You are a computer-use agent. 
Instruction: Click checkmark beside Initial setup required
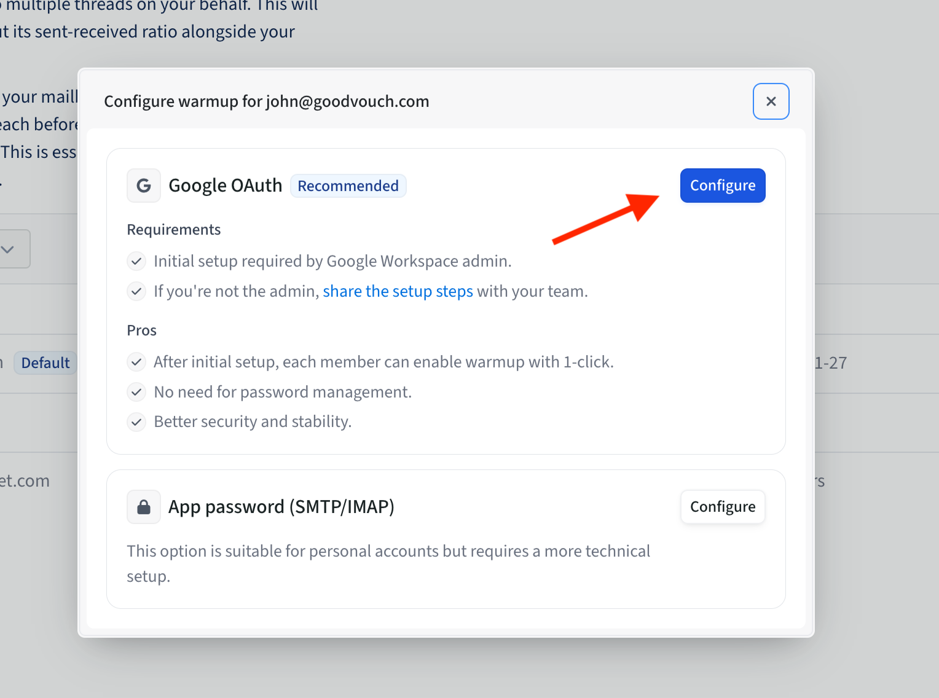click(136, 261)
